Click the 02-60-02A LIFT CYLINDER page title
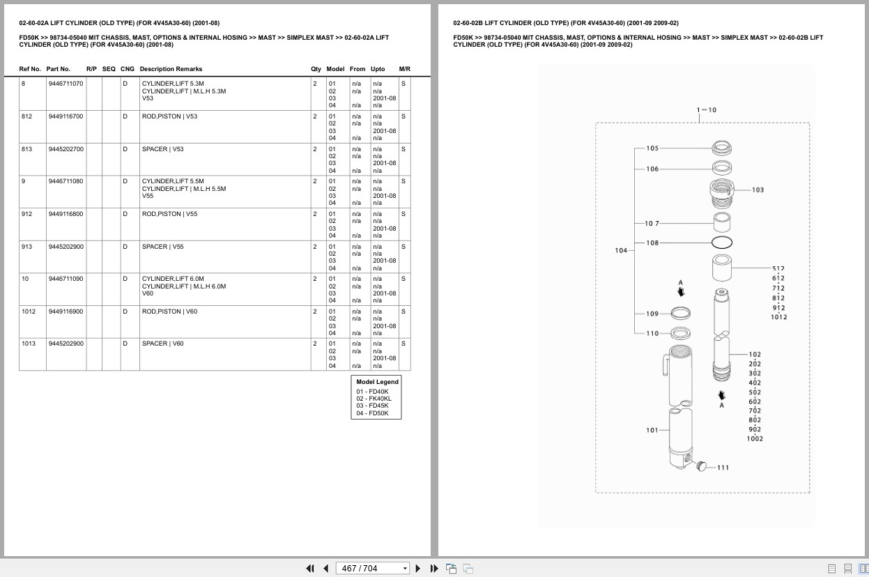 click(x=119, y=23)
